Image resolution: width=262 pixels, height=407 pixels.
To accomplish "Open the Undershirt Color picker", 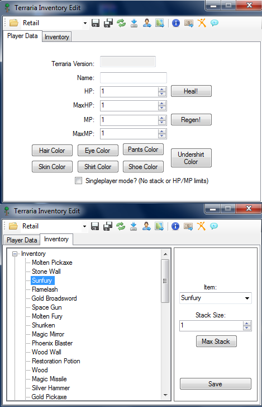I will [191, 158].
